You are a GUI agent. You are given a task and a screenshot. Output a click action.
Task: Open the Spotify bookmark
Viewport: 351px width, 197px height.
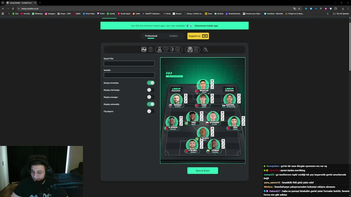tap(111, 13)
